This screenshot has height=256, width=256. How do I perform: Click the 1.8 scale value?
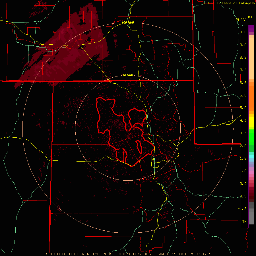point(243,158)
